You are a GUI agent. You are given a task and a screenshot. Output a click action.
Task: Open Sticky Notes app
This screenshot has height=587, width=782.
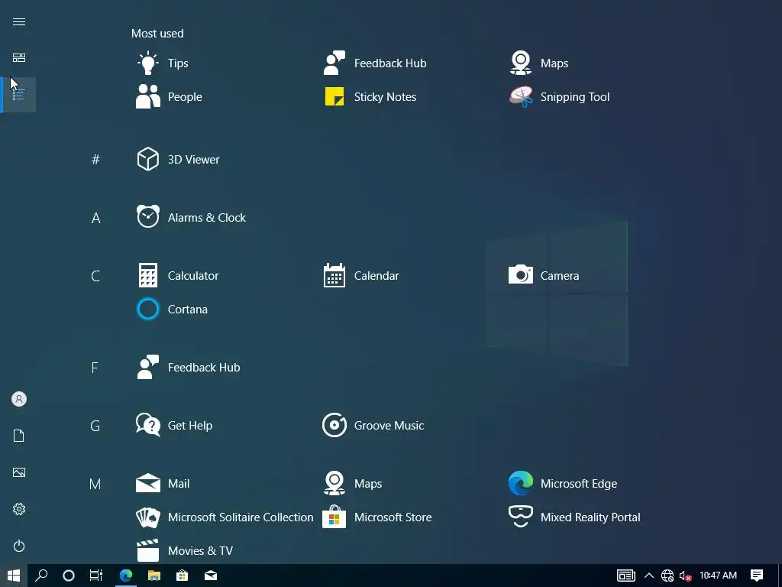coord(370,96)
